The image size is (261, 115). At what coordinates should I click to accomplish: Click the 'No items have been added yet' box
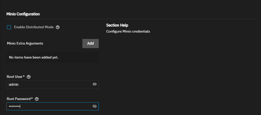coord(52,57)
